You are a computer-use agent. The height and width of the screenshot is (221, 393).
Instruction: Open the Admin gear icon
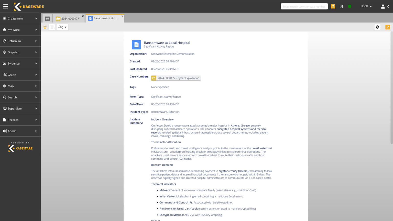click(x=4, y=131)
